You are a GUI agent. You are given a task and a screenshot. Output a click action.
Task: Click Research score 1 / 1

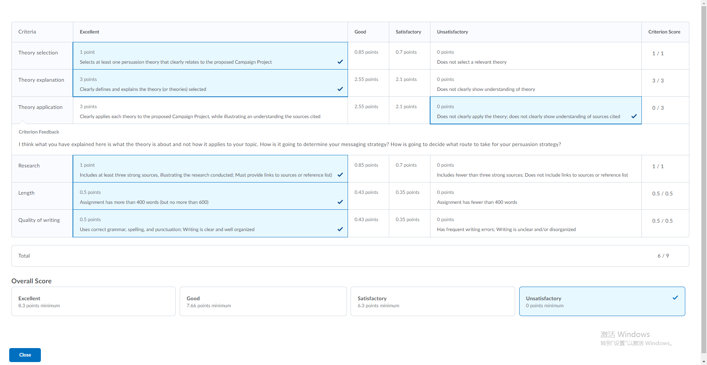[658, 166]
